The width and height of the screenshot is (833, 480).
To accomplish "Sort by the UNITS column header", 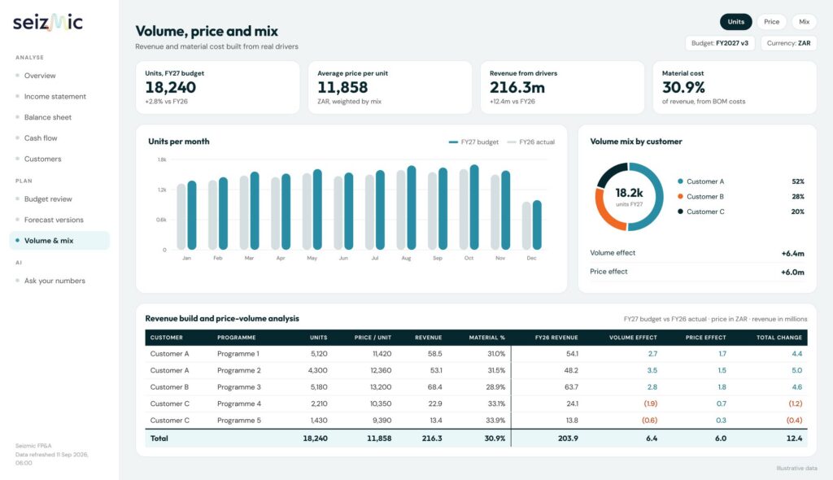I will tap(318, 338).
